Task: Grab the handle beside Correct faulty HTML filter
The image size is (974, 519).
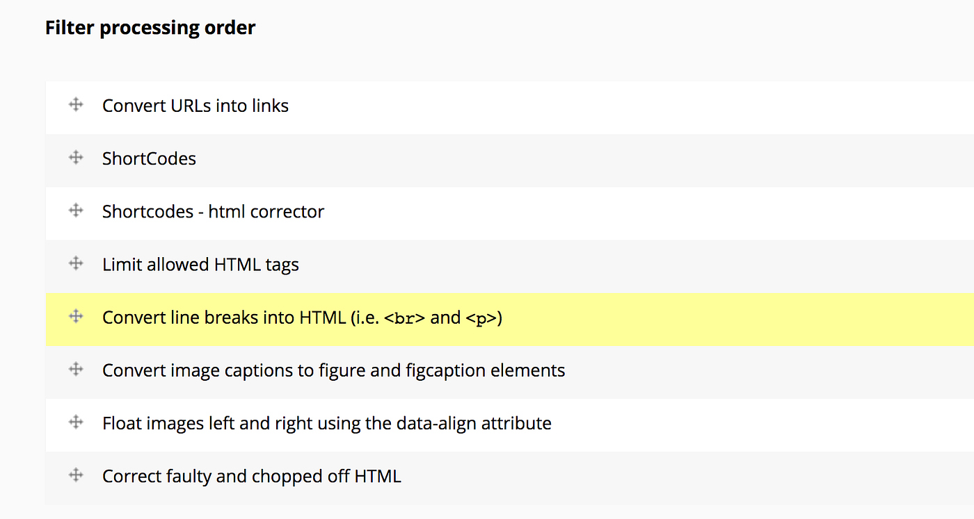Action: coord(75,475)
